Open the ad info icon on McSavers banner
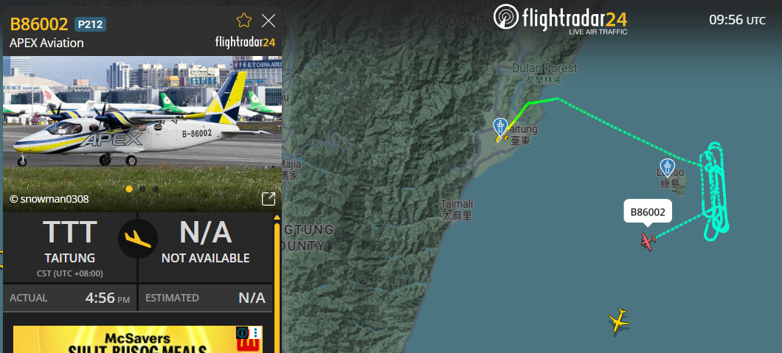The width and height of the screenshot is (782, 353). click(243, 332)
